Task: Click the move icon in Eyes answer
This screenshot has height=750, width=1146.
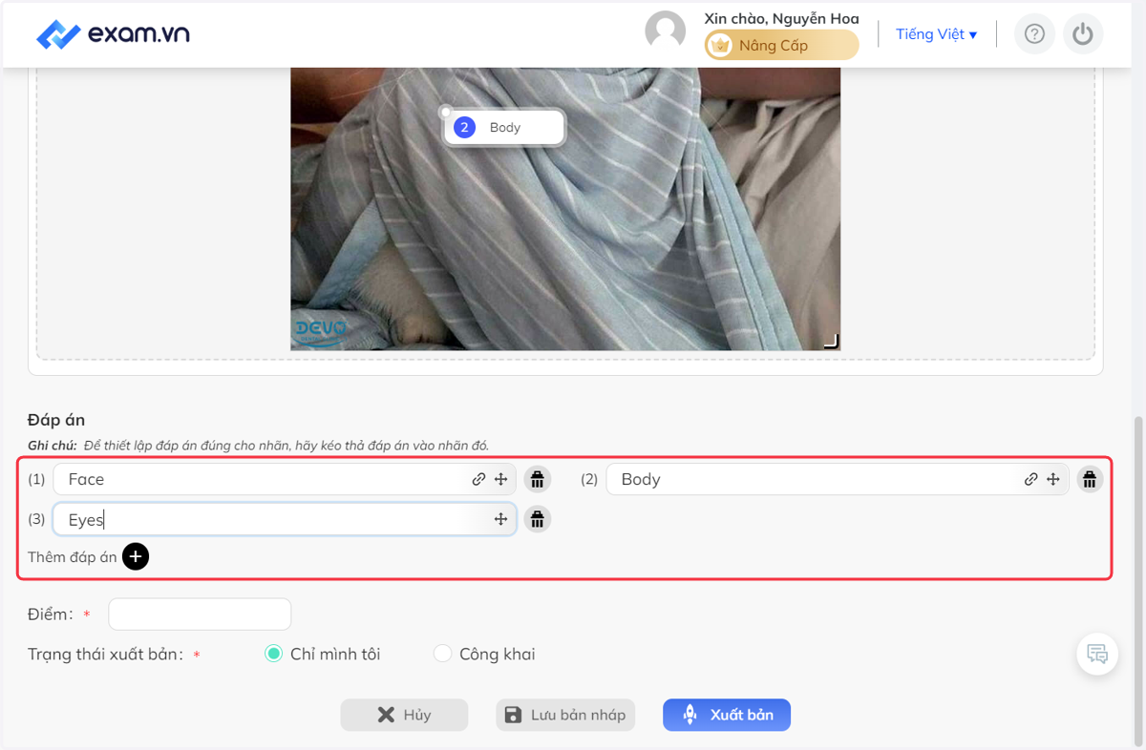Action: tap(500, 519)
